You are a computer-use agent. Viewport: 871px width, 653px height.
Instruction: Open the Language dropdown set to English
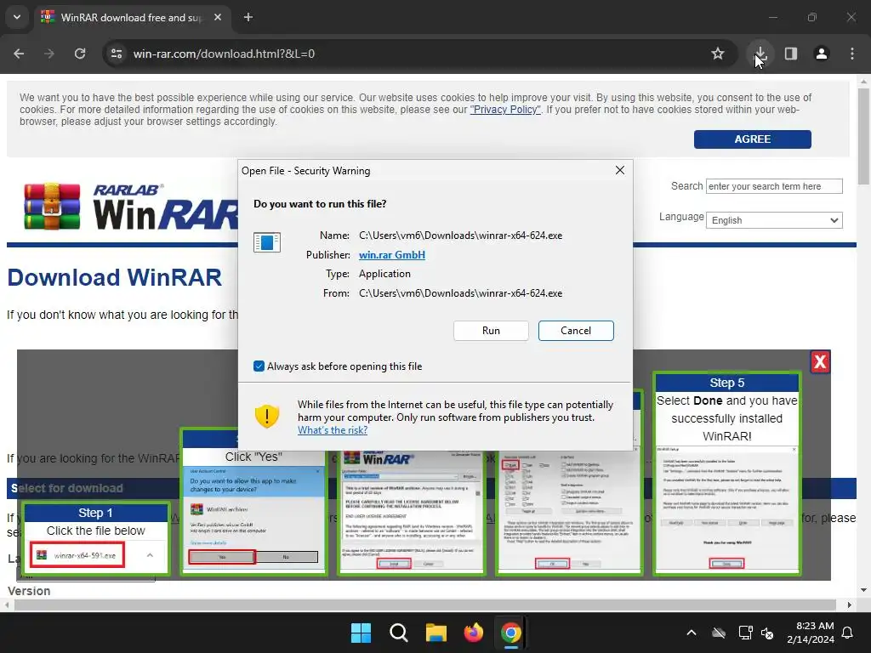[774, 220]
